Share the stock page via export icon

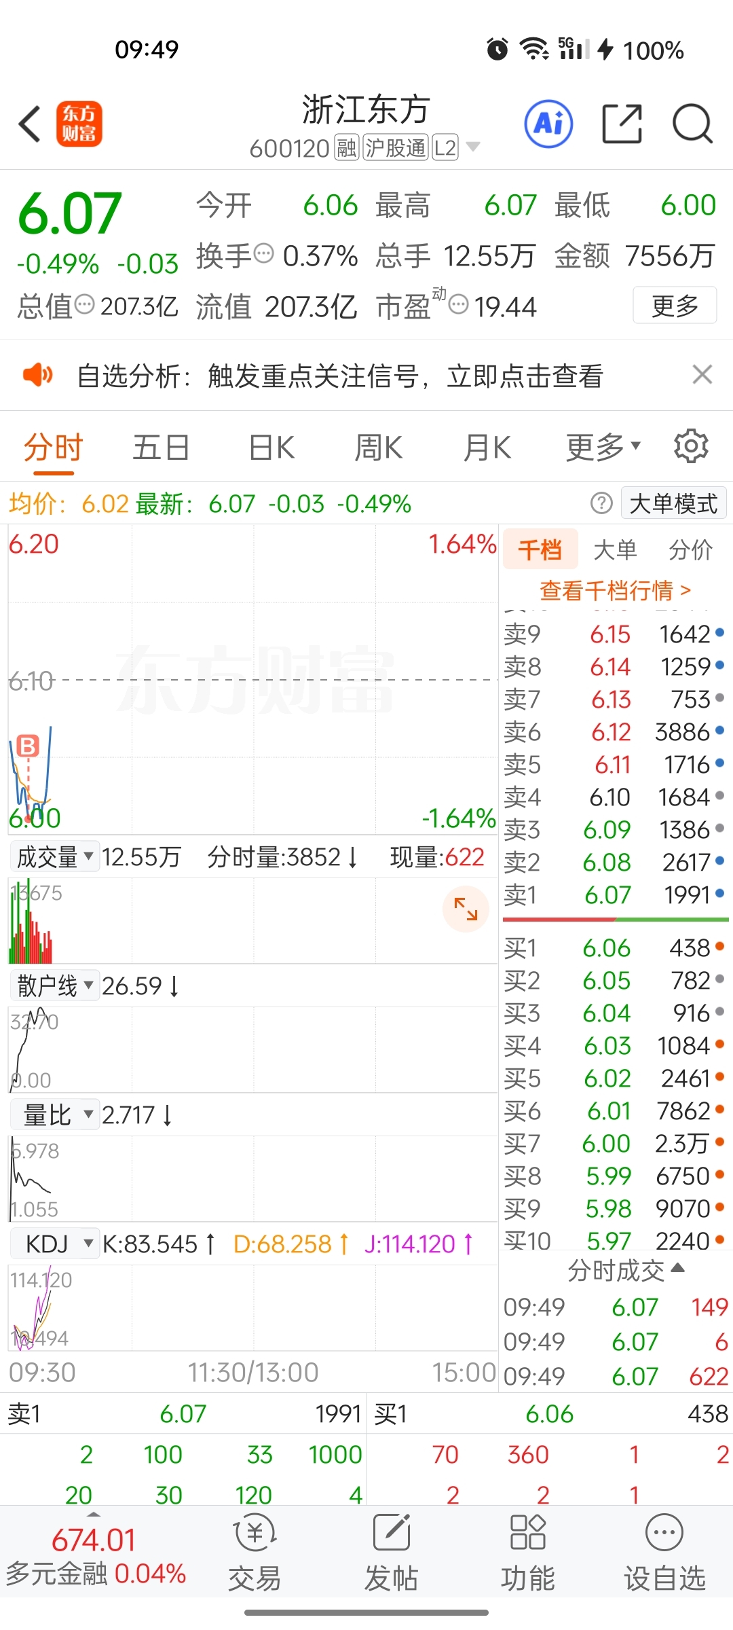pos(622,124)
